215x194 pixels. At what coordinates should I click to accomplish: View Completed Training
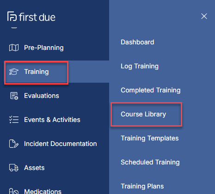pyautogui.click(x=150, y=91)
